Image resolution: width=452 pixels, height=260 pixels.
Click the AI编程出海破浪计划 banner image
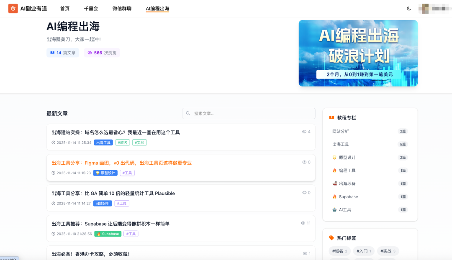358,53
